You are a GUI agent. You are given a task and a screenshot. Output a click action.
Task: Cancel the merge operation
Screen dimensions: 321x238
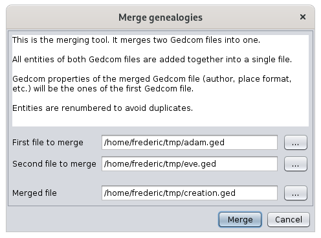pyautogui.click(x=289, y=219)
